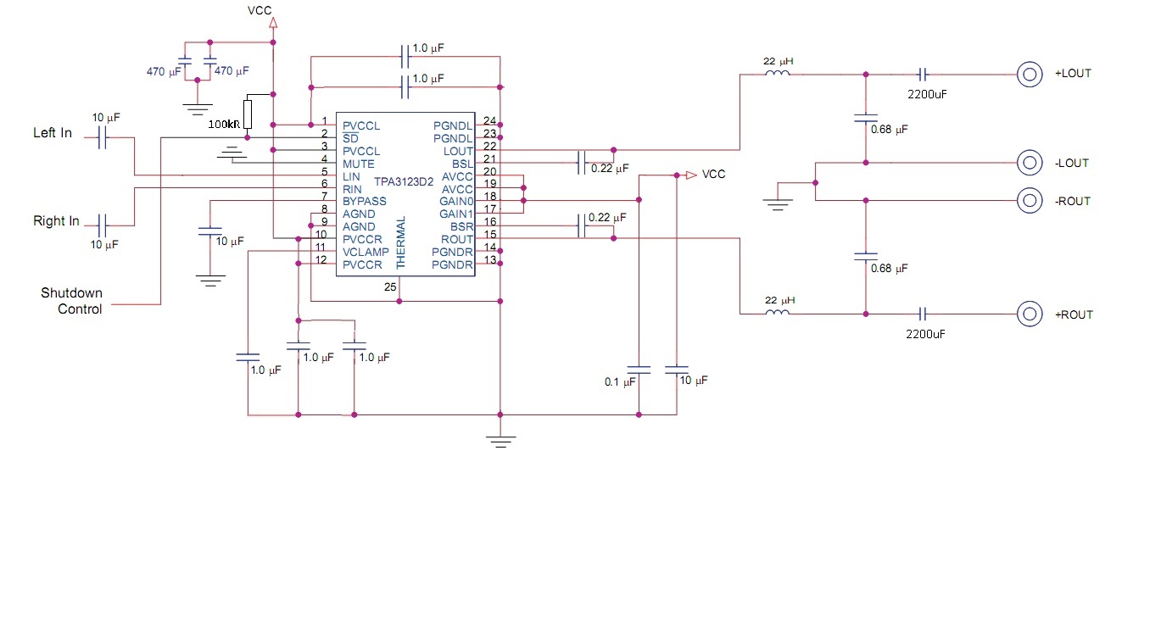Click the AGND label at pin 8
Screen dimensions: 1161x634
(359, 214)
